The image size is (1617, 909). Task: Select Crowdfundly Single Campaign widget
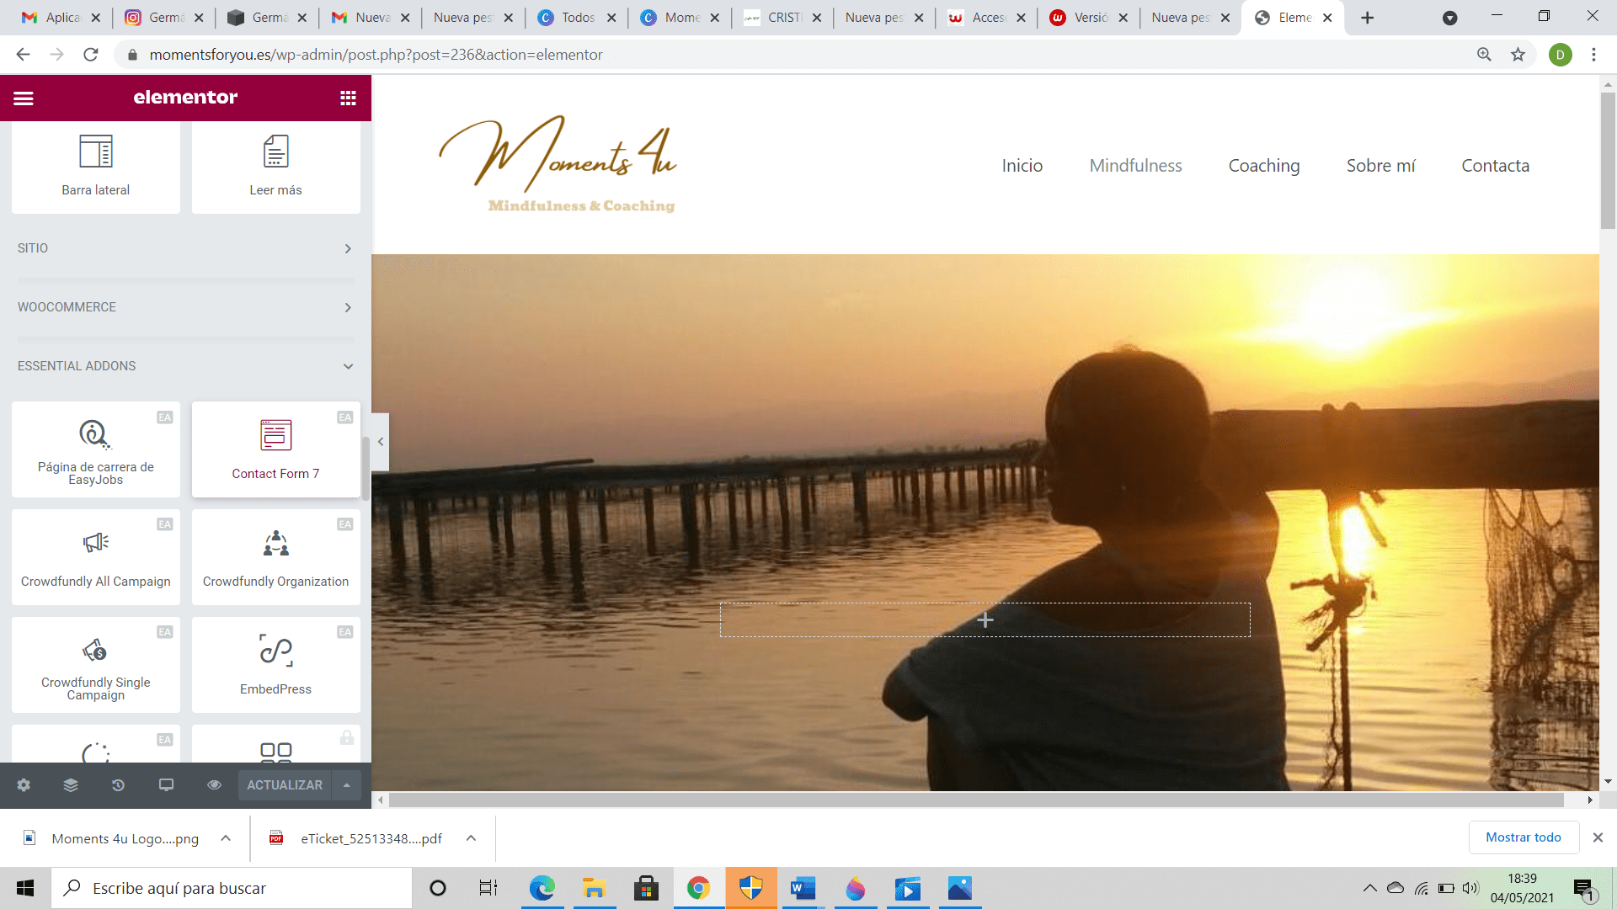coord(96,665)
